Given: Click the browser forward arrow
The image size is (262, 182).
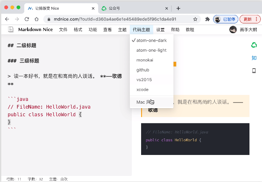Looking at the screenshot, I should click(x=17, y=19).
